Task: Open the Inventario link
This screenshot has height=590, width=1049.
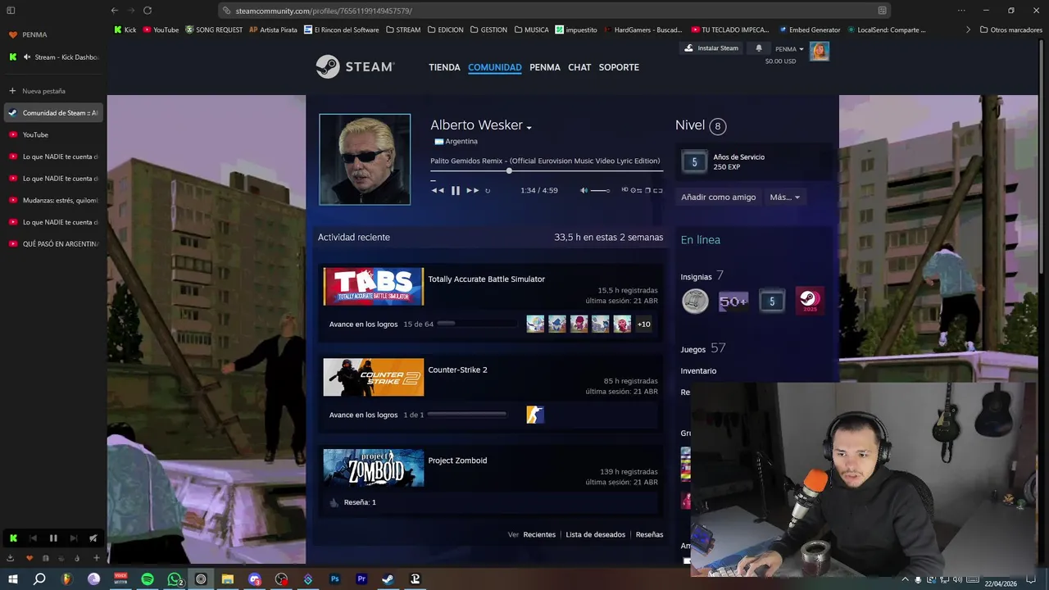Action: pos(698,371)
